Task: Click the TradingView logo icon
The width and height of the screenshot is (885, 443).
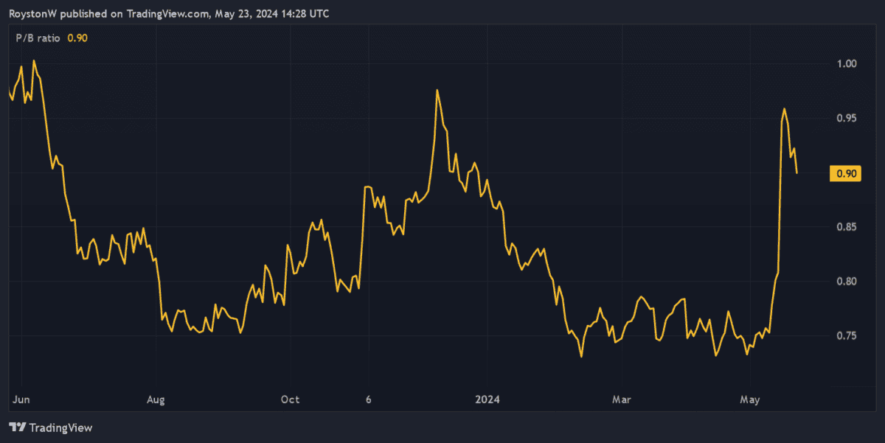Action: click(x=17, y=428)
